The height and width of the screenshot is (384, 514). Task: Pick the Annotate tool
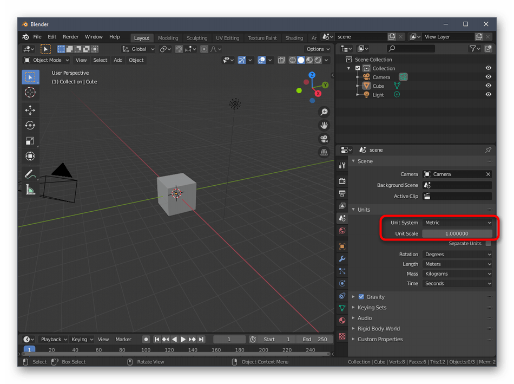coord(30,174)
